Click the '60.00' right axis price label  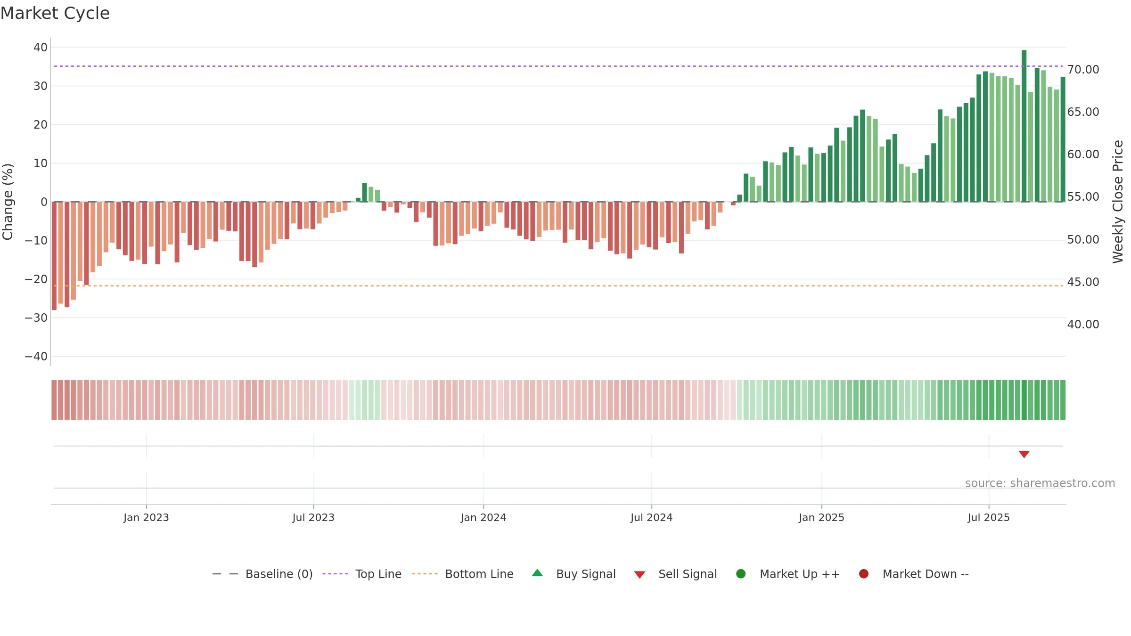(1083, 155)
